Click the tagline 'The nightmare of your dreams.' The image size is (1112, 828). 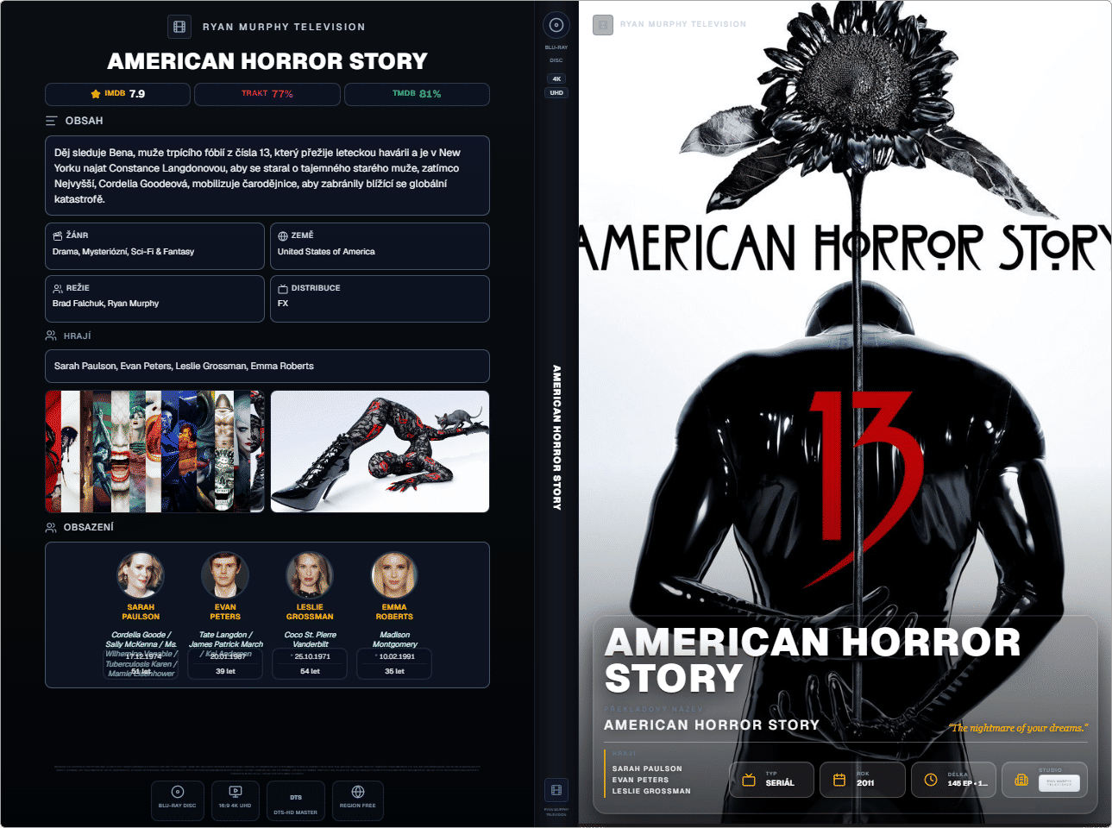[x=1019, y=728]
